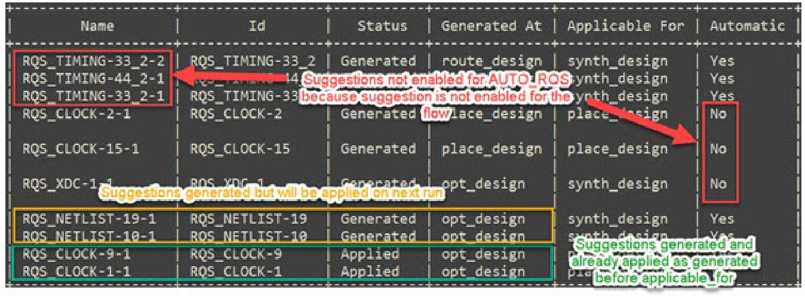Image resolution: width=805 pixels, height=296 pixels.
Task: Click Generated At place_design for RQS_CLOCK-15
Action: 492,148
